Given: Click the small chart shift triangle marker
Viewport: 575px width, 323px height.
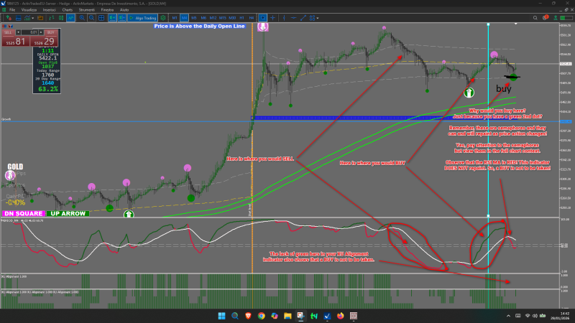Looking at the screenshot, I should pos(515,24).
